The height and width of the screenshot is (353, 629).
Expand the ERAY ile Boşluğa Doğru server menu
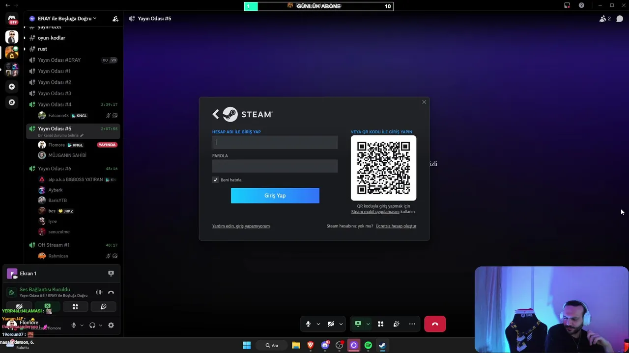(67, 19)
